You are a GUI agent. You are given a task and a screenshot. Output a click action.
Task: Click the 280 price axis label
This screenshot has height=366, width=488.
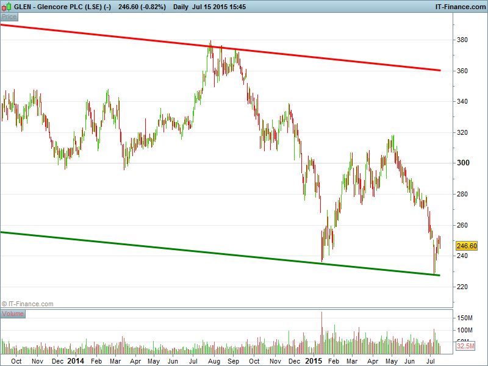pyautogui.click(x=462, y=194)
